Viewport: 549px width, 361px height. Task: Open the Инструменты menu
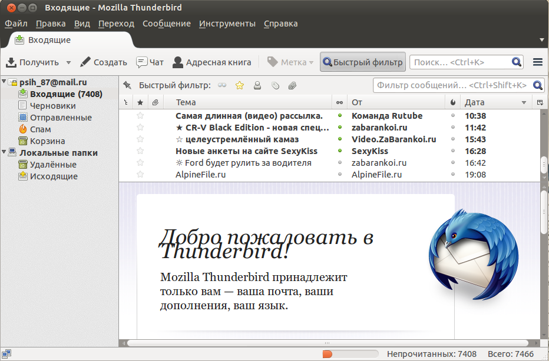[227, 24]
